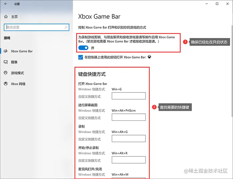Select the Xbox Game Bar sidebar icon
The height and width of the screenshot is (179, 233).
[x=6, y=51]
